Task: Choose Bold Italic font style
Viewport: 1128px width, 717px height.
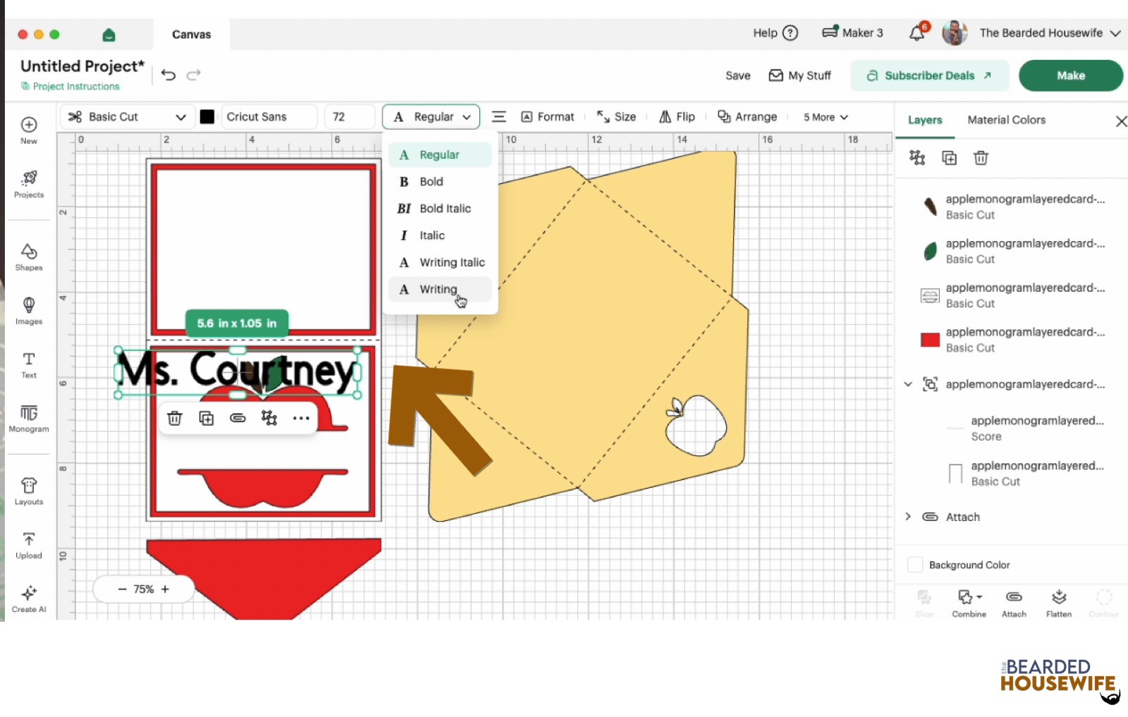Action: tap(440, 209)
